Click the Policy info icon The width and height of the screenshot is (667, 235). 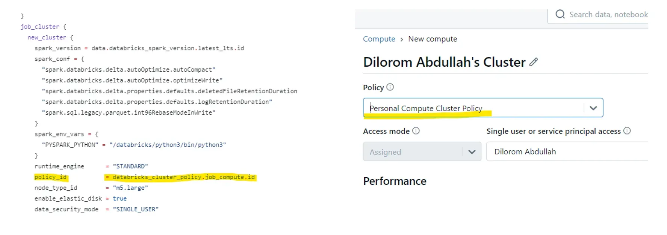(390, 87)
